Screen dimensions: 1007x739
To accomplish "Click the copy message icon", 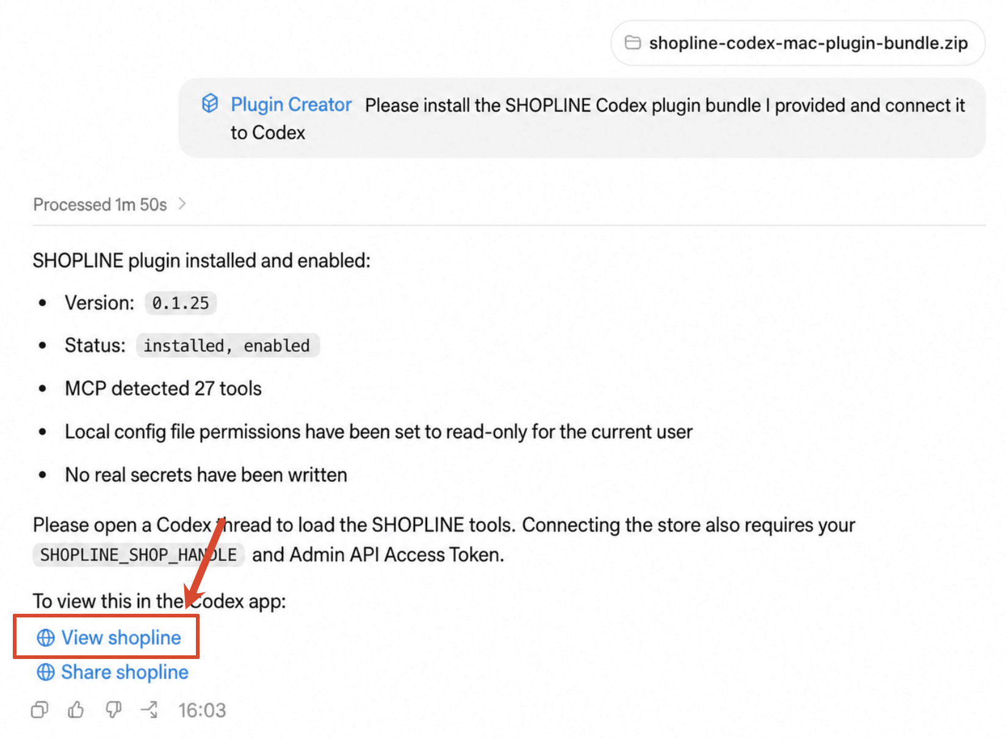I will tap(40, 710).
